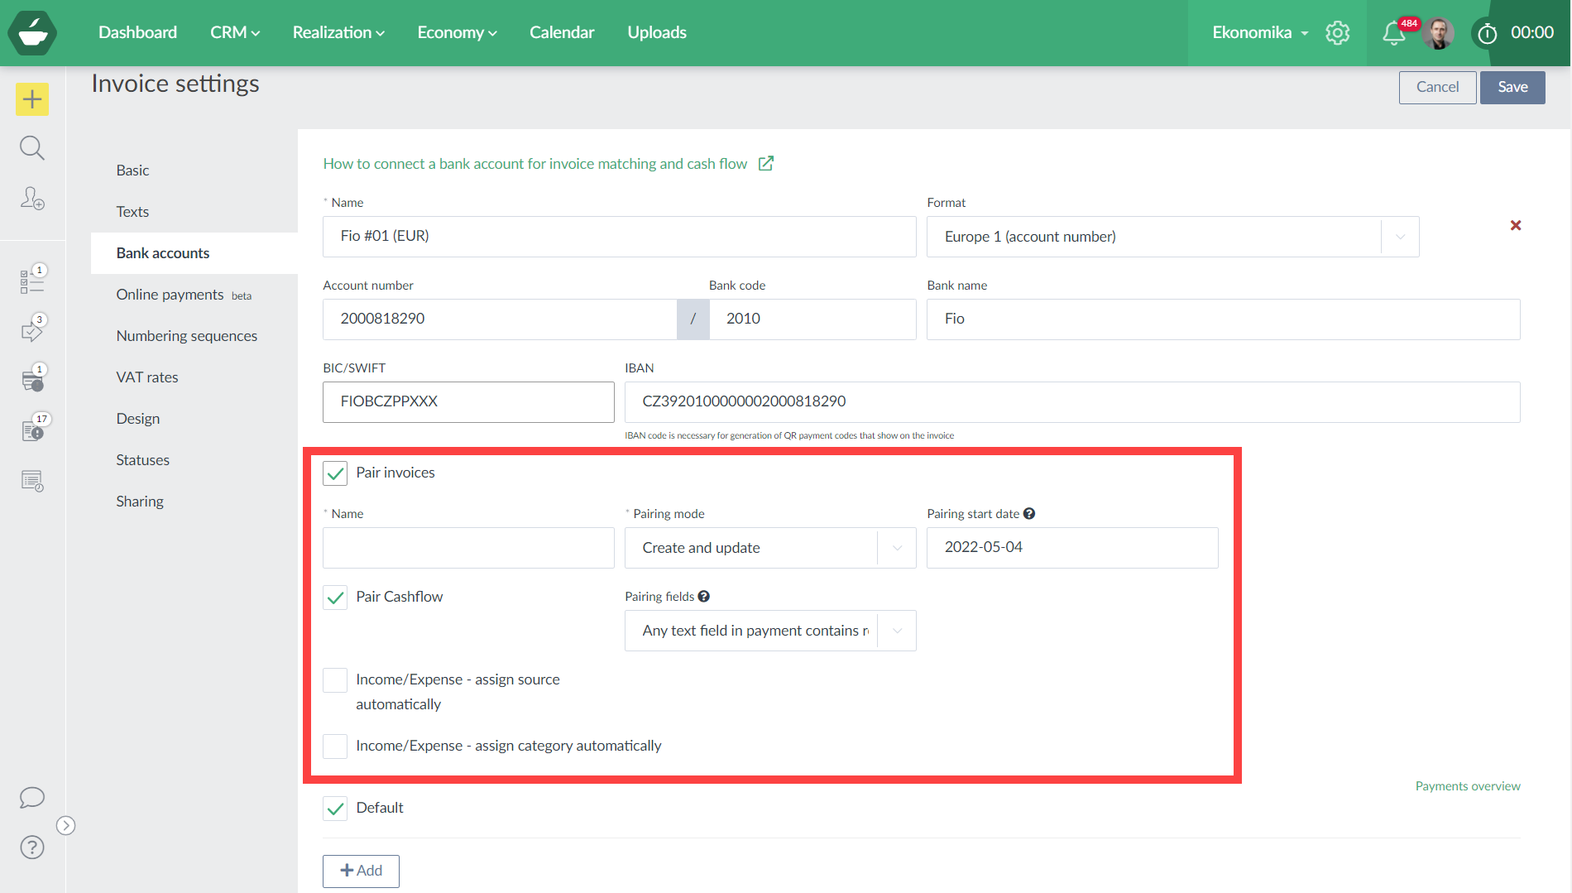The width and height of the screenshot is (1572, 893).
Task: Start the stopwatch timer icon
Action: point(1487,33)
